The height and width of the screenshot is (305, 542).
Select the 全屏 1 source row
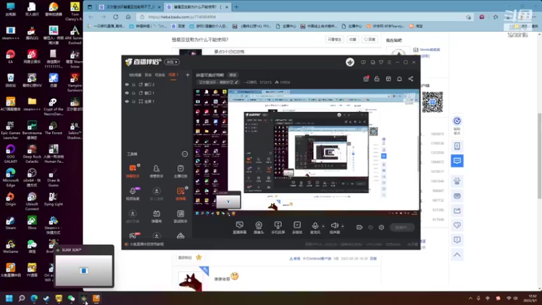click(157, 101)
